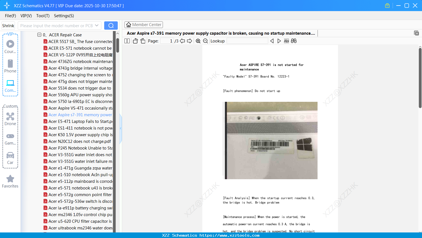Open Acer P245 Notebook Unable to Start file
This screenshot has width=422, height=238.
(x=78, y=148)
